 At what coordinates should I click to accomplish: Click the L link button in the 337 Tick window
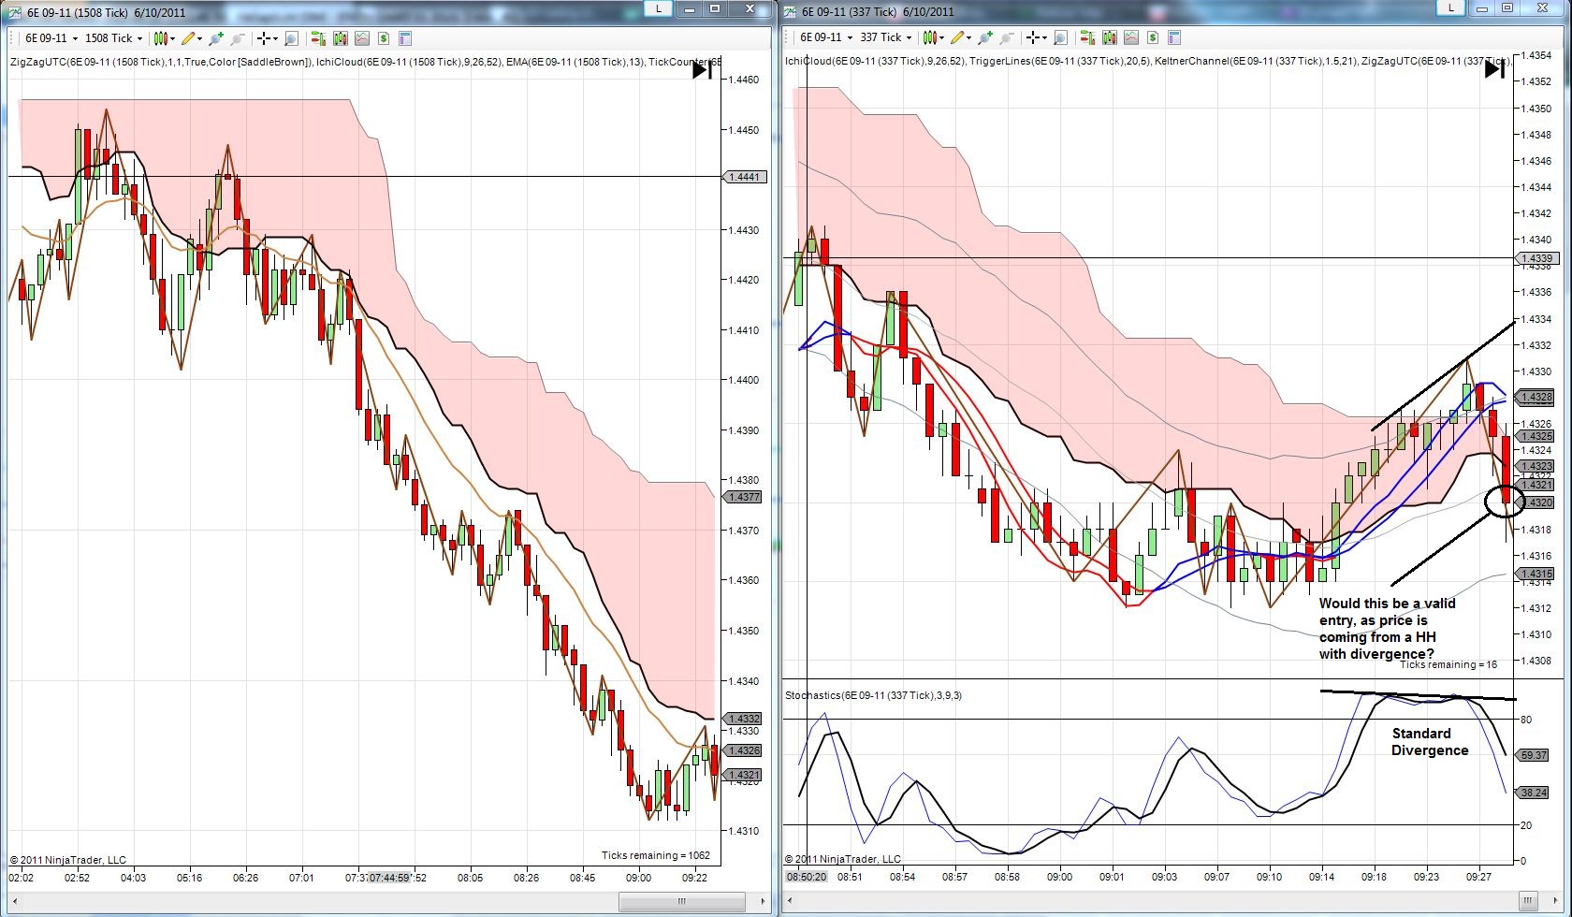click(x=1451, y=7)
